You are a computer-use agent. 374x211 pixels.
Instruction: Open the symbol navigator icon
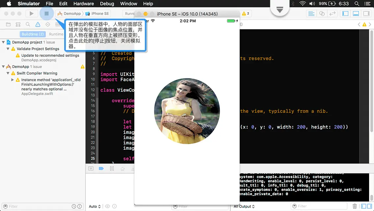18,24
